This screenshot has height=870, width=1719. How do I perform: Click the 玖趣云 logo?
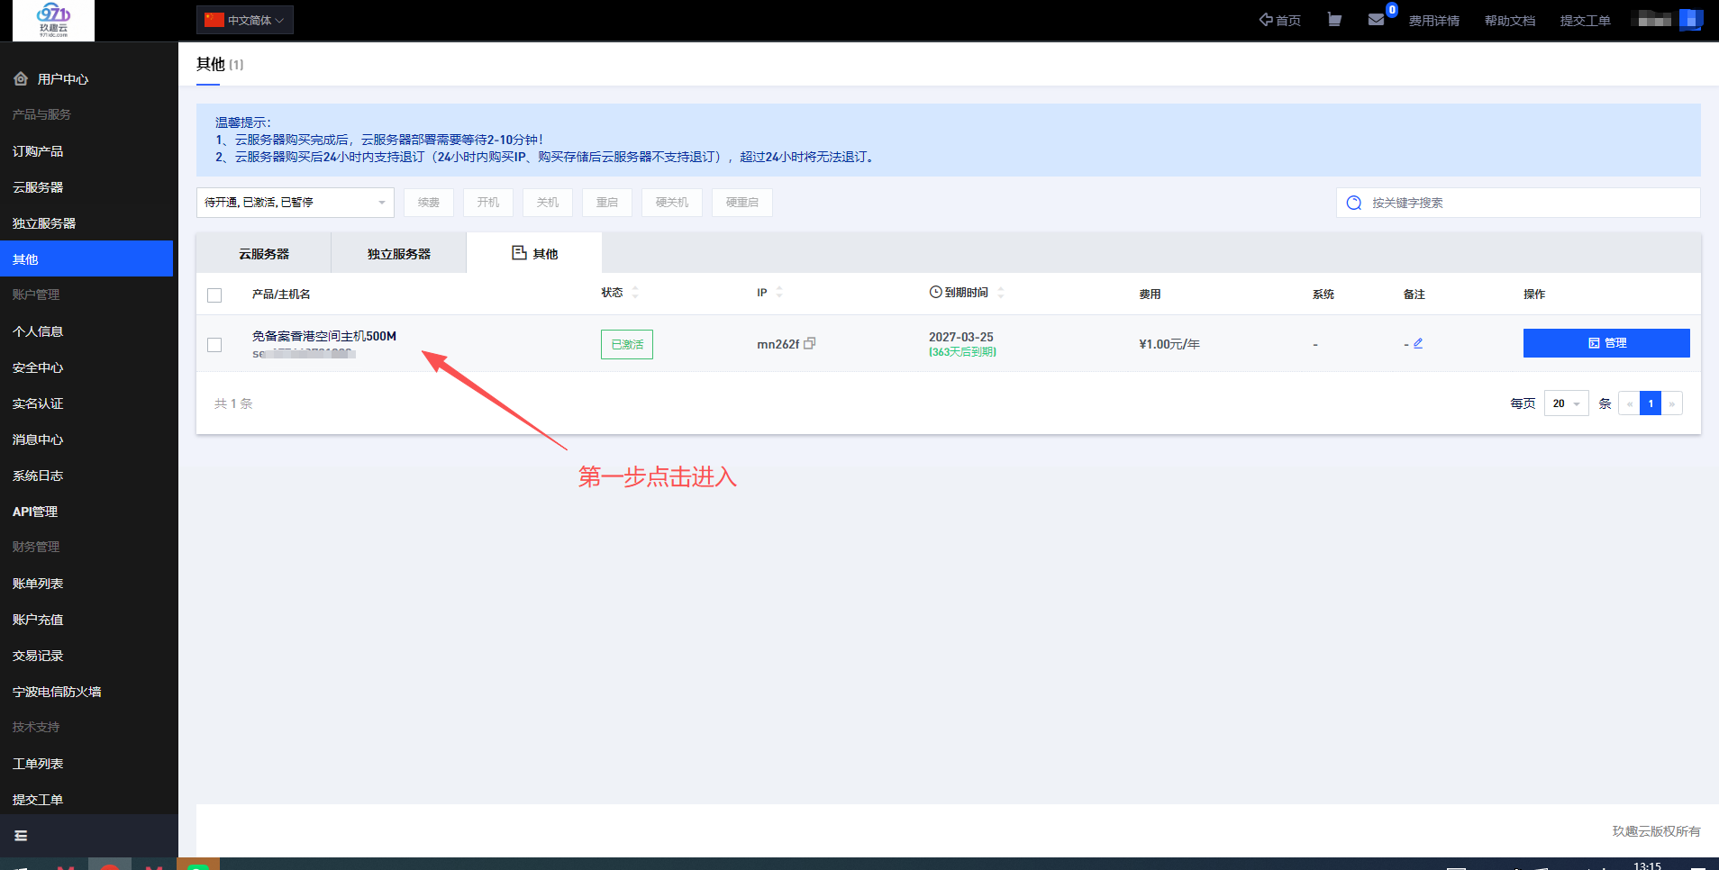(53, 20)
